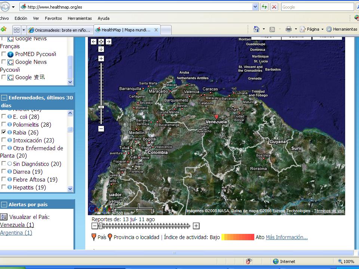Click the map pan right arrow
The image size is (359, 269).
point(108,42)
